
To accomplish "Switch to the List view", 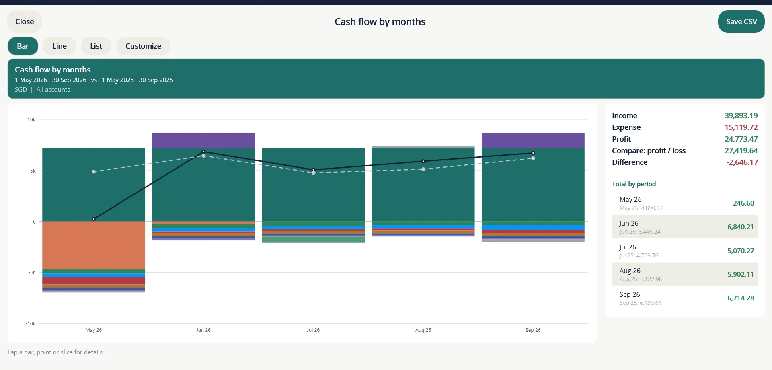I will pyautogui.click(x=96, y=46).
